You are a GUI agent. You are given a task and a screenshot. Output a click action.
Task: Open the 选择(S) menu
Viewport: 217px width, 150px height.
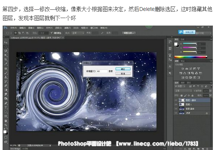(x=59, y=28)
